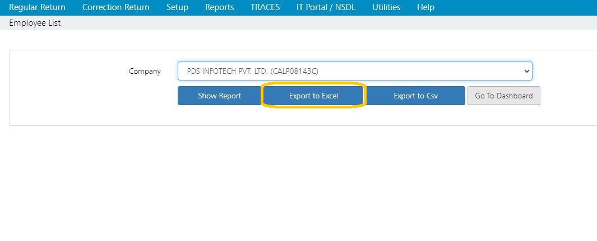597x241 pixels.
Task: Click the Show Report button
Action: [219, 96]
